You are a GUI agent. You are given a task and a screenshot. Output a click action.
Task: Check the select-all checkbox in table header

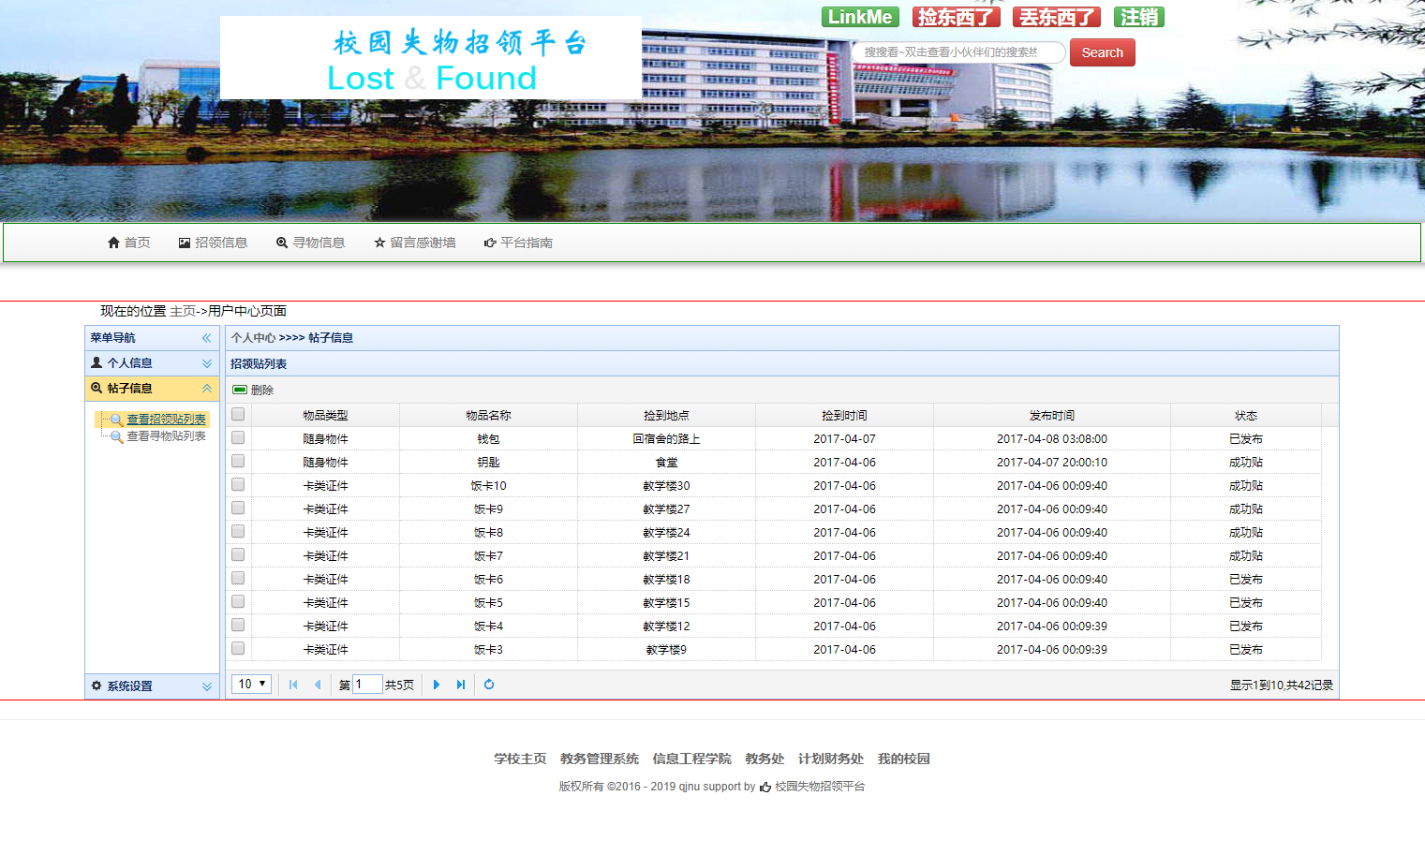coord(237,413)
